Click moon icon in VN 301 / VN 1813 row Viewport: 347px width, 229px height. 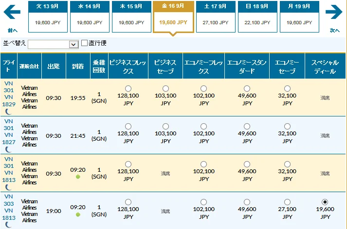coord(8,187)
